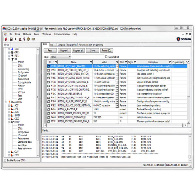Toggle Enable Runtime DTCs checkbox

coord(5,161)
